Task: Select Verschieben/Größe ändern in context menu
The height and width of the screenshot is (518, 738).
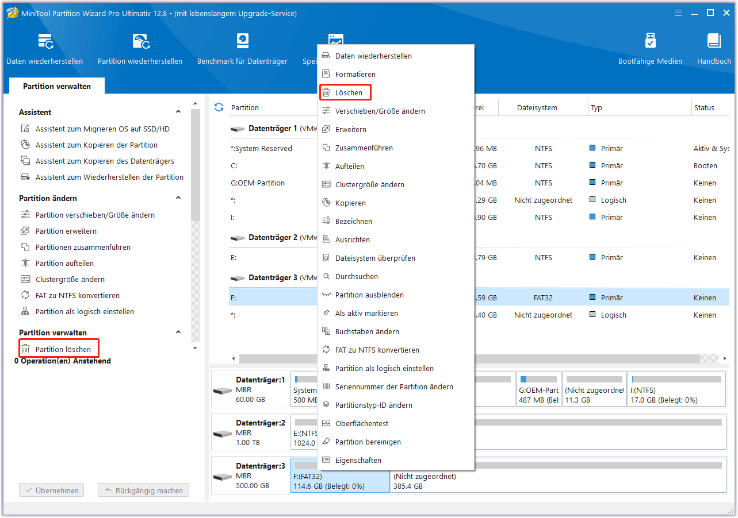Action: tap(396, 111)
